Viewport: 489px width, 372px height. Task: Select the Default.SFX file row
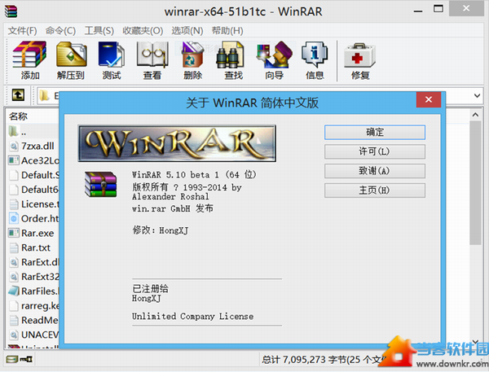click(33, 175)
